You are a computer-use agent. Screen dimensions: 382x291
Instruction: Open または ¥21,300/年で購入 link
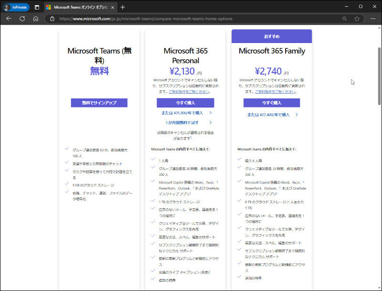[x=182, y=113]
